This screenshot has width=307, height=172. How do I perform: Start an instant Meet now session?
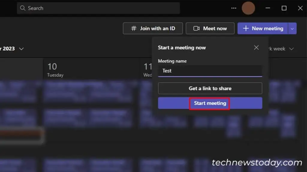point(210,28)
